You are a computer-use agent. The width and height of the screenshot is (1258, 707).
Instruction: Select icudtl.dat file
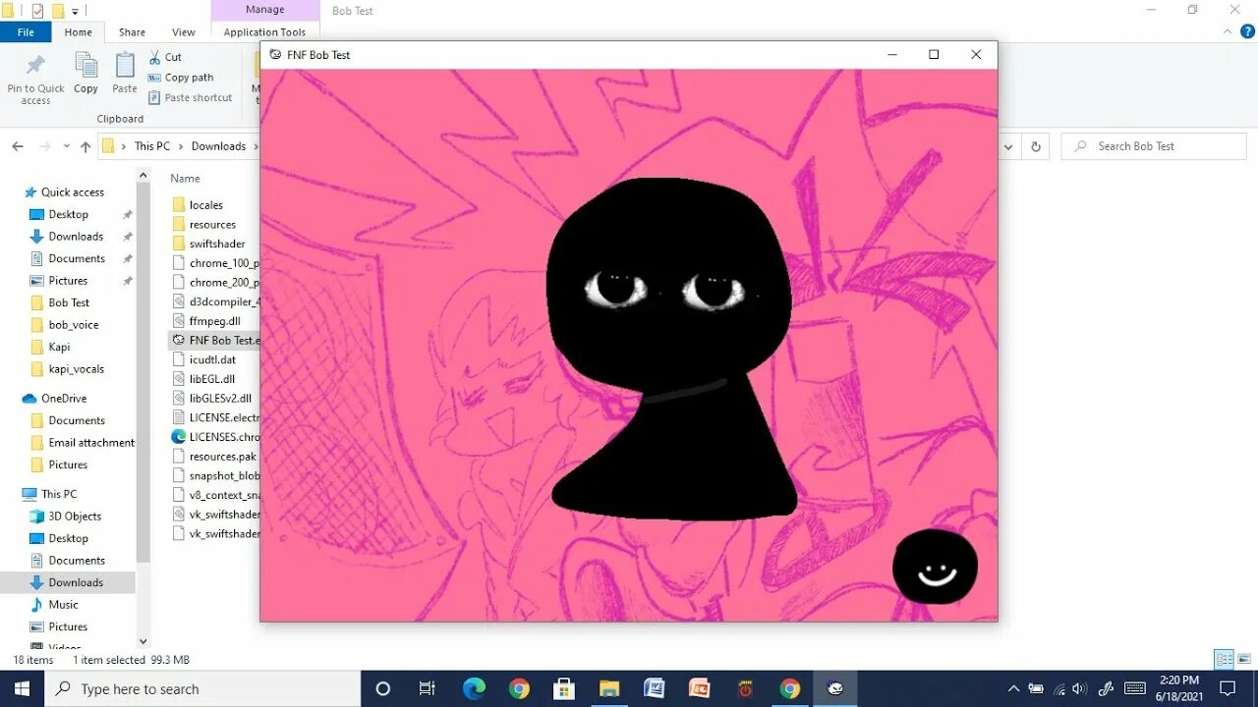coord(212,359)
